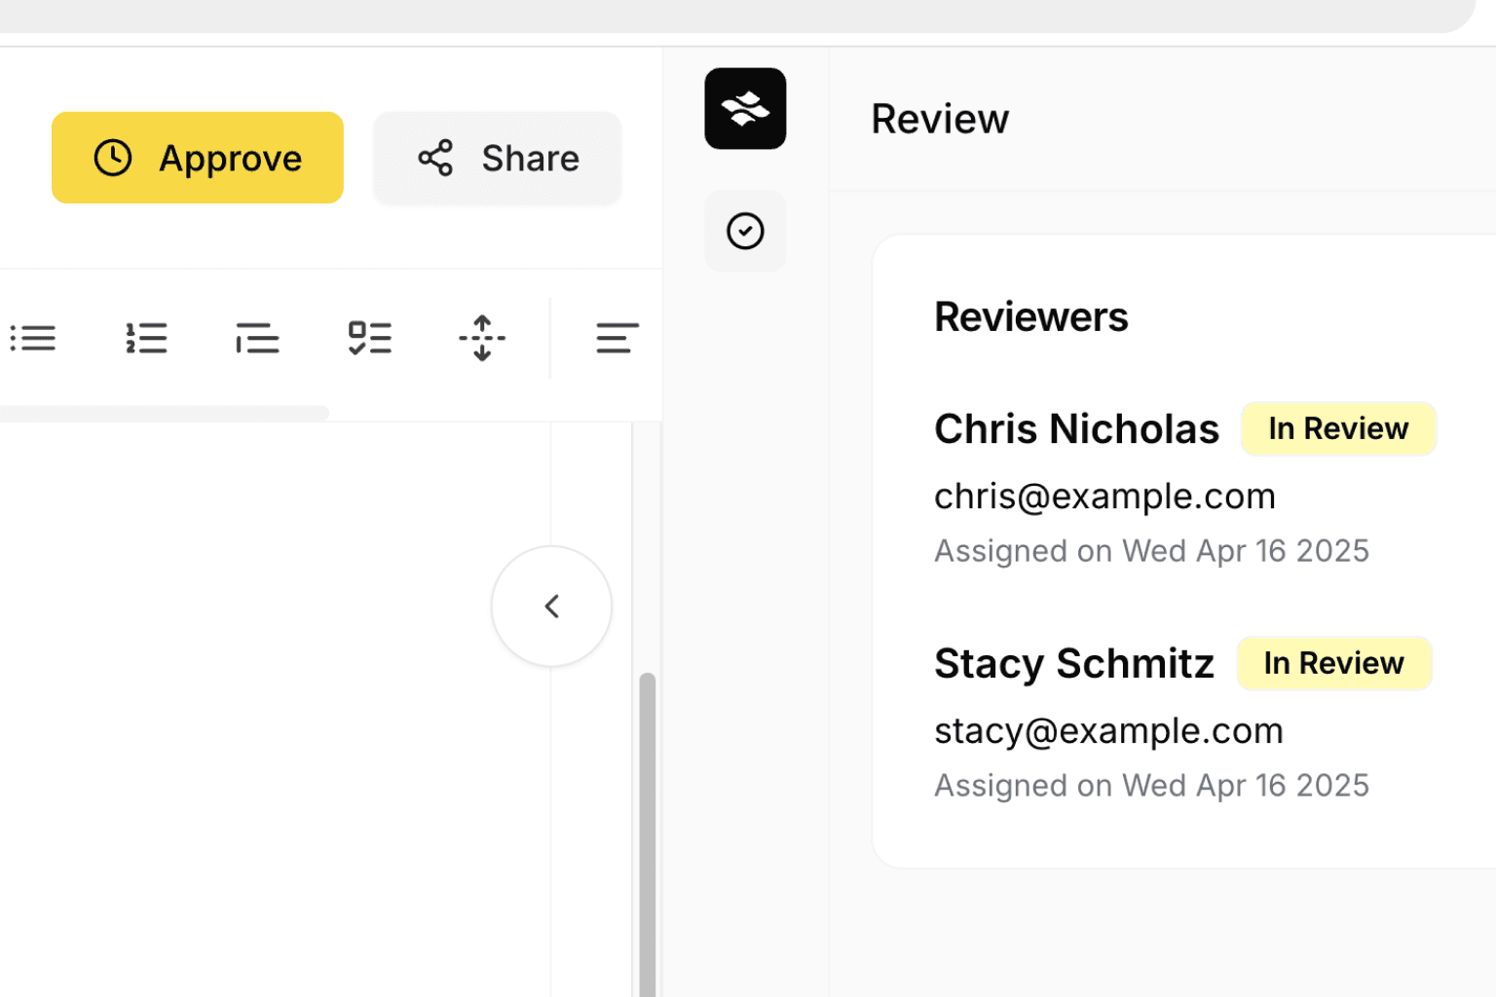The height and width of the screenshot is (997, 1496).
Task: Select the indented list icon
Action: pos(258,338)
